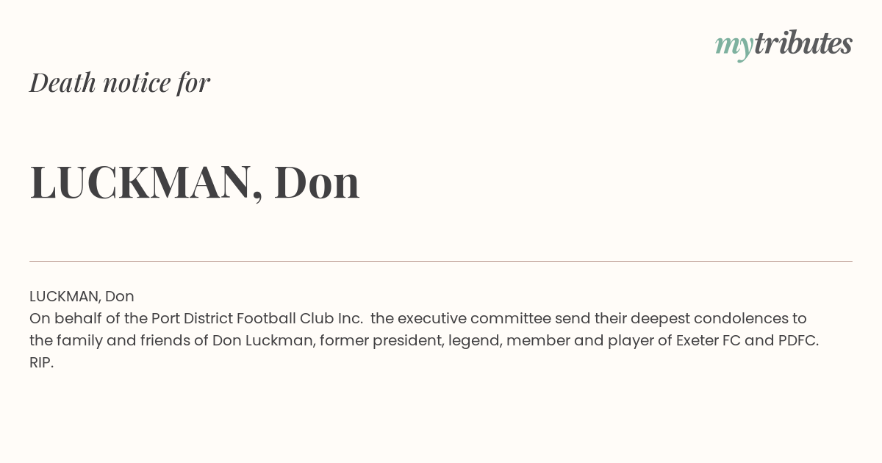Click the word "Don" in large title

click(x=317, y=182)
